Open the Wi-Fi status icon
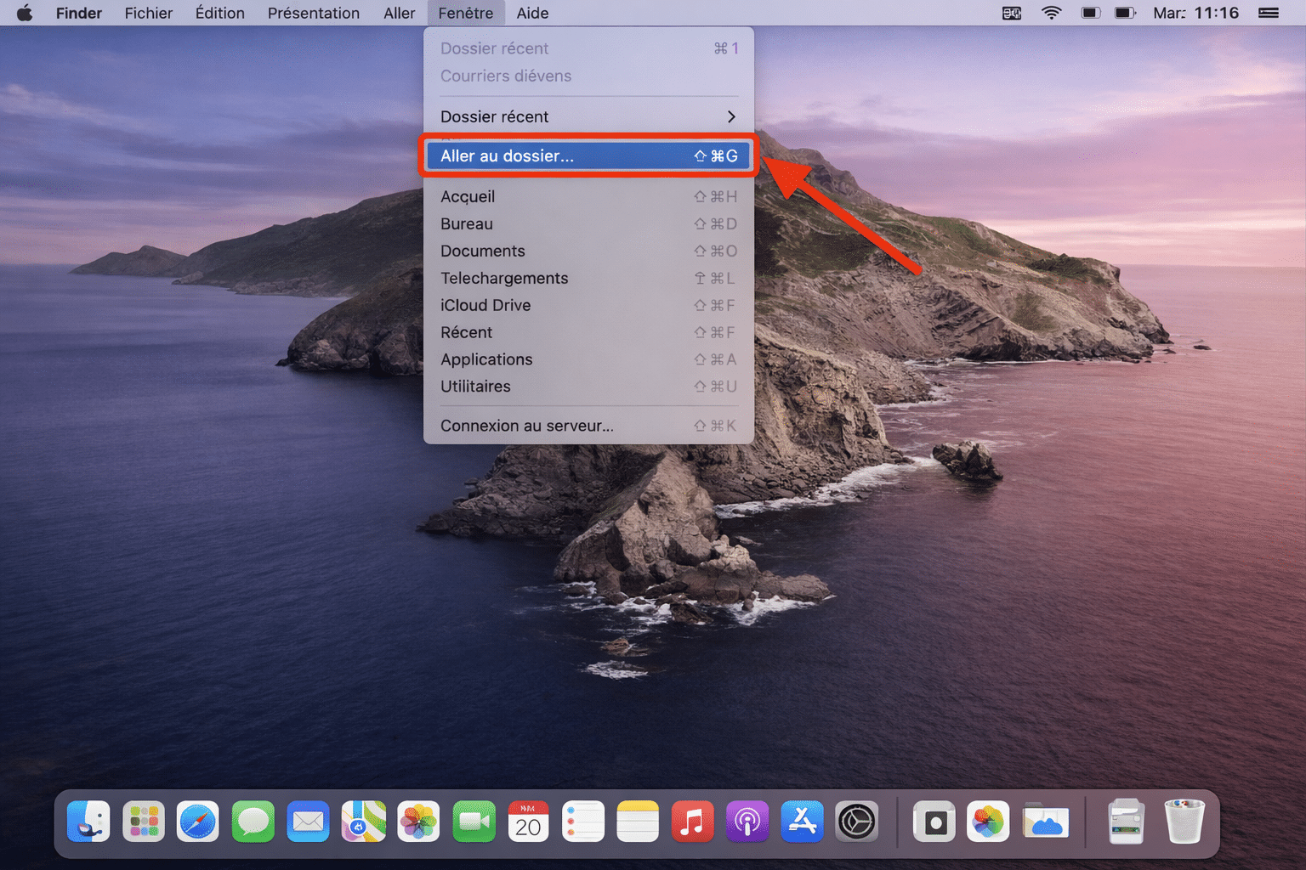Image resolution: width=1306 pixels, height=870 pixels. pos(1052,13)
